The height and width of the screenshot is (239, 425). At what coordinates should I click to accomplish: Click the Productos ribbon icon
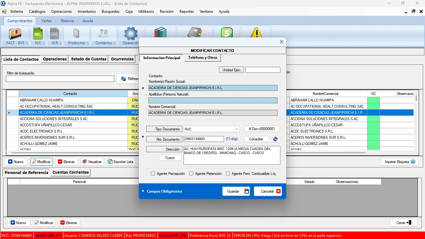76,33
